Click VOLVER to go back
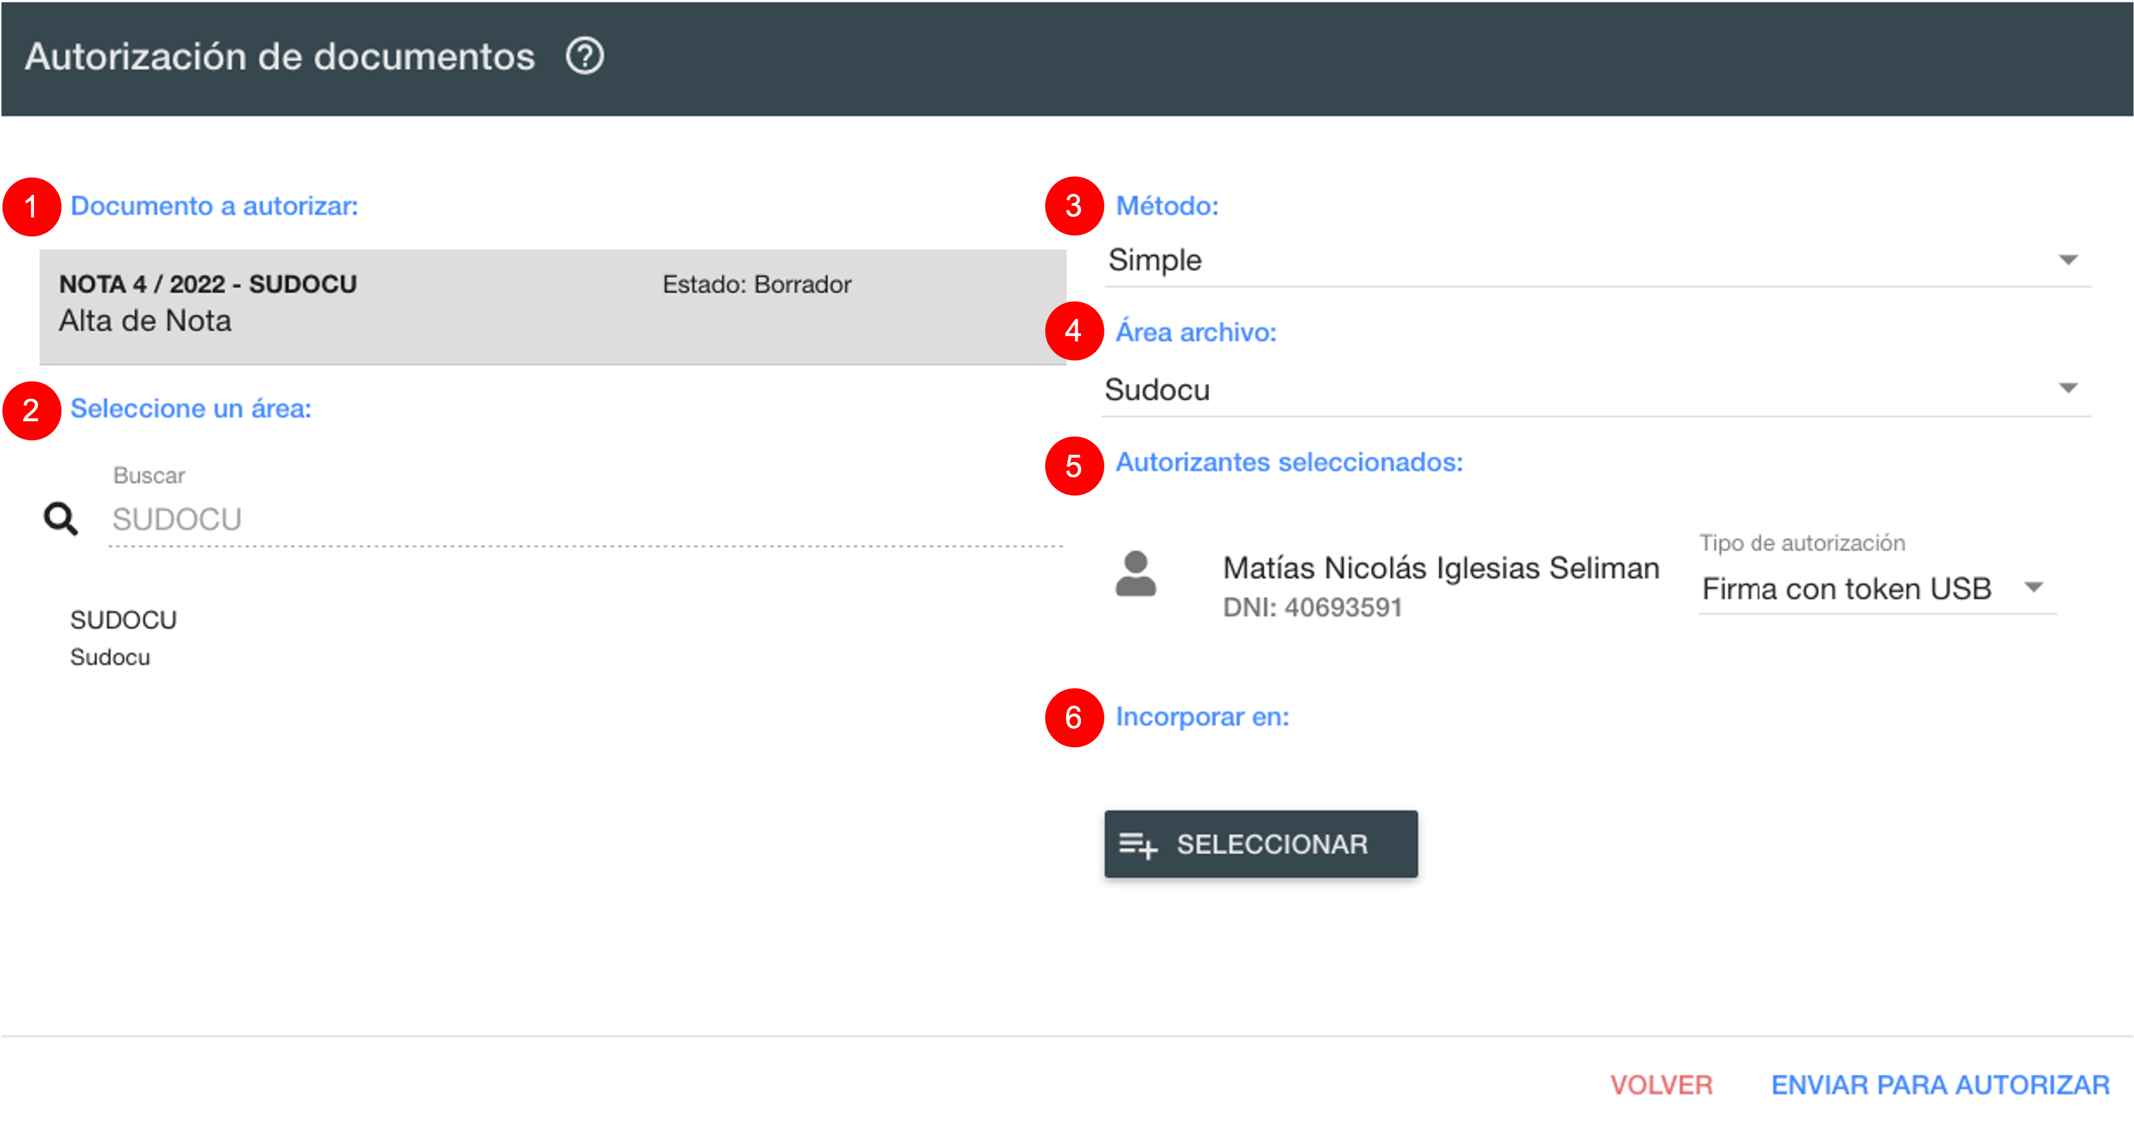 pyautogui.click(x=1661, y=1085)
